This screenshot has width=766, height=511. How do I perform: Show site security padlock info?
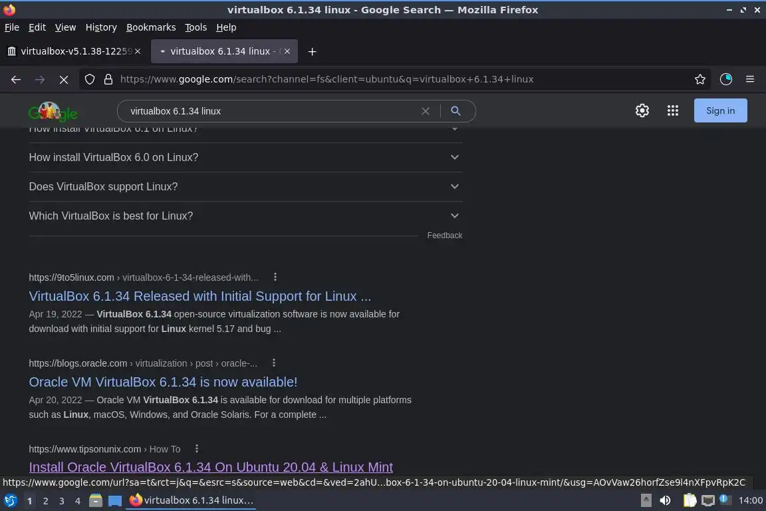click(108, 79)
